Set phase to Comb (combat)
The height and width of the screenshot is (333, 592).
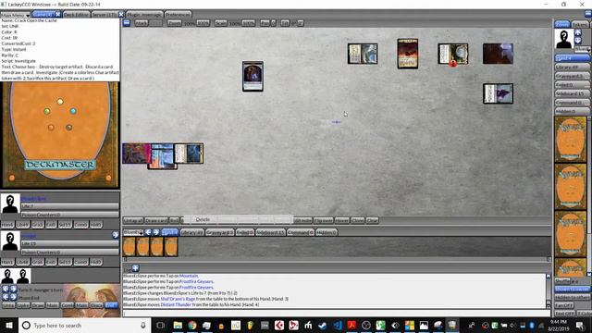click(68, 305)
